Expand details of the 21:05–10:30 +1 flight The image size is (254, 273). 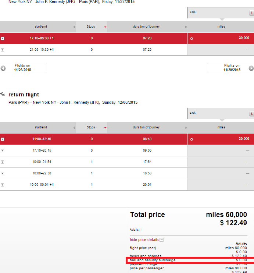coord(3,50)
